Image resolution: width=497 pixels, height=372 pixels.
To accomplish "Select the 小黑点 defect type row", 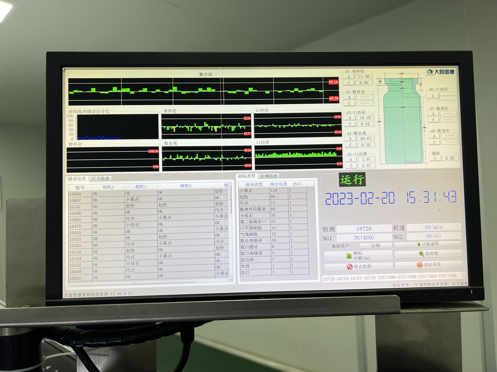I will (x=273, y=190).
